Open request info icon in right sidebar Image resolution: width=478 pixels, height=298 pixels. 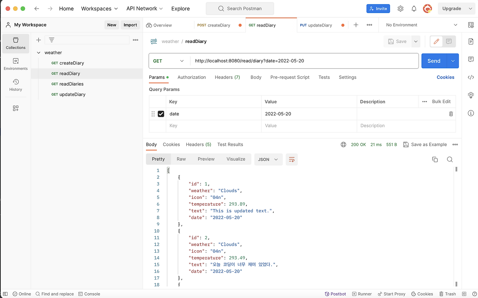pyautogui.click(x=471, y=113)
